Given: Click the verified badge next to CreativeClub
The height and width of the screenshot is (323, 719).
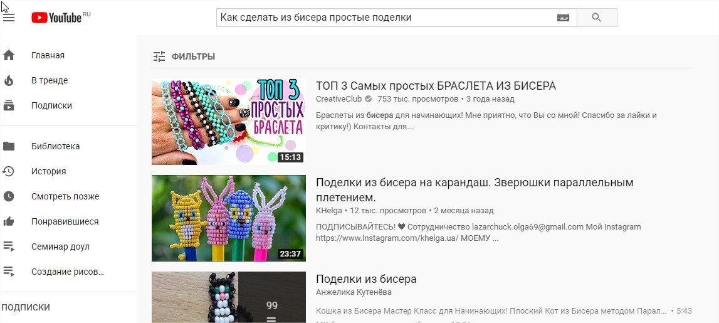Looking at the screenshot, I should [368, 99].
